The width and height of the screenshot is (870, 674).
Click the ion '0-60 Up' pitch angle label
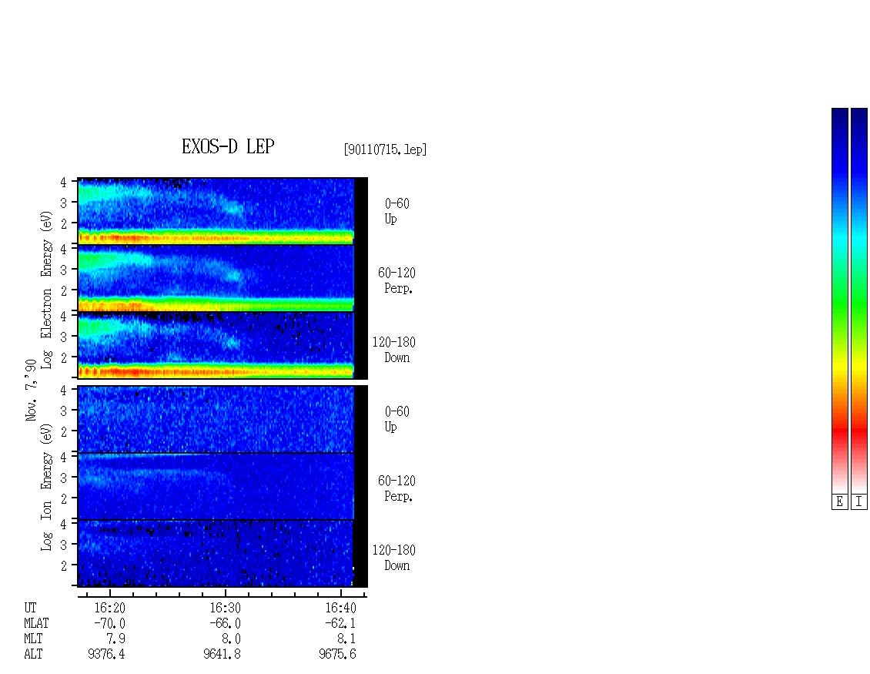397,419
